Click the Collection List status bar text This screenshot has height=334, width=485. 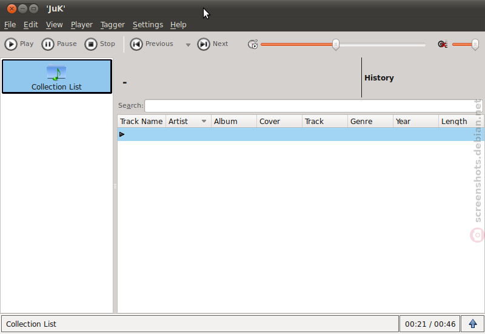(x=32, y=324)
